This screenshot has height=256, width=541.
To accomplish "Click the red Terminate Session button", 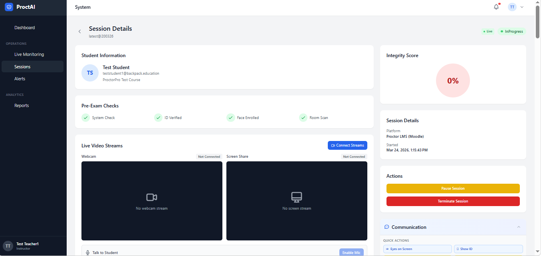I will click(453, 201).
